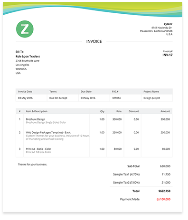The image size is (188, 220).
Task: Select the Print Ad - Basic - Color item
Action: click(x=38, y=149)
